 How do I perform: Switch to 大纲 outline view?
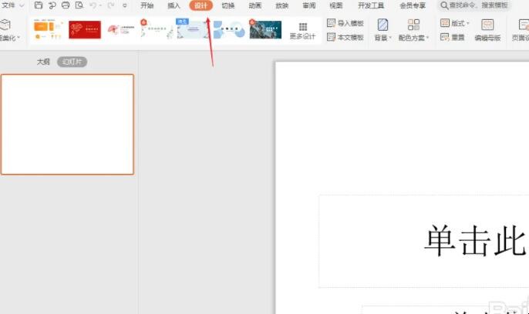44,62
